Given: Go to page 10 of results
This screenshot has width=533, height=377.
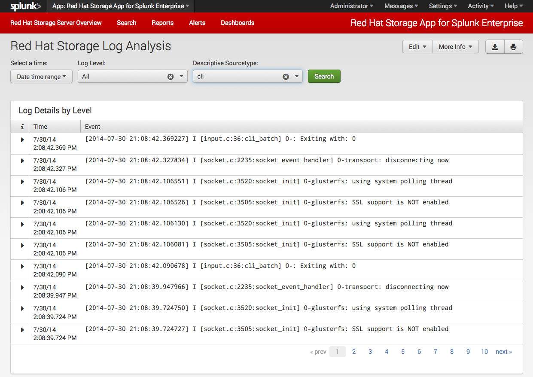Looking at the screenshot, I should 484,352.
